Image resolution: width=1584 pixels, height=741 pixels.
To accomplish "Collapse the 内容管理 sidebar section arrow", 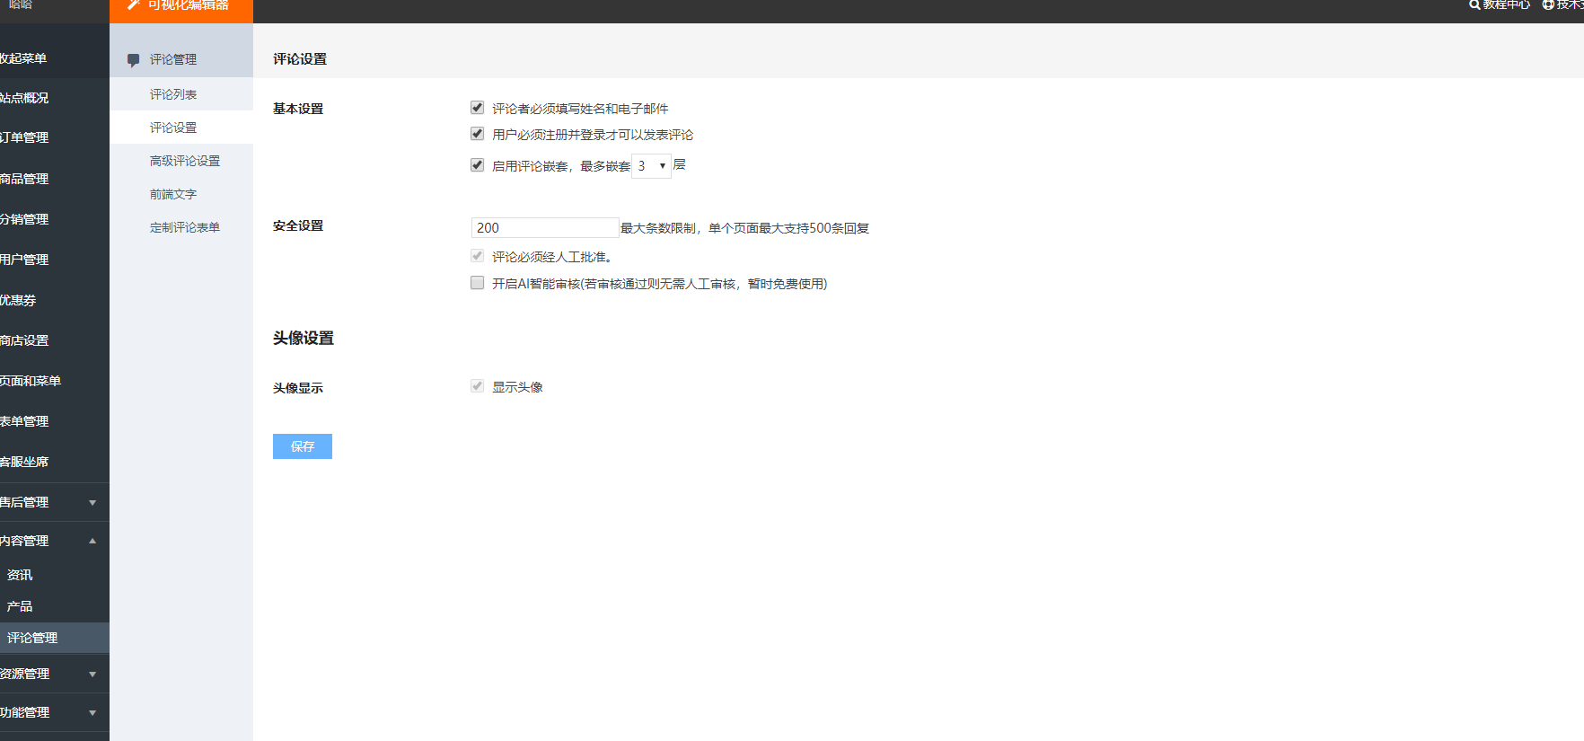I will point(92,541).
